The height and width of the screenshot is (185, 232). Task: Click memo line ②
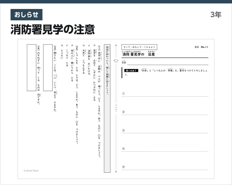point(165,112)
